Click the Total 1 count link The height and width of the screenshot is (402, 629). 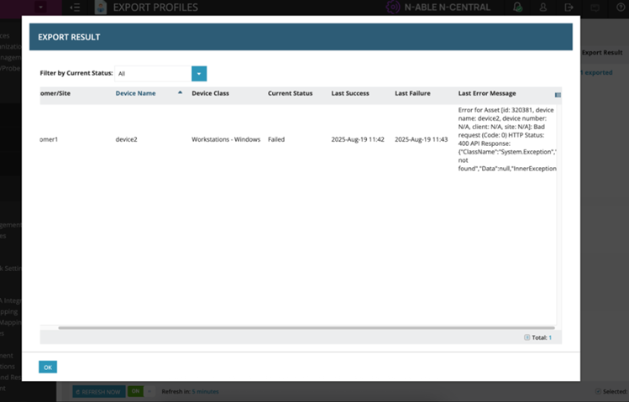click(550, 337)
